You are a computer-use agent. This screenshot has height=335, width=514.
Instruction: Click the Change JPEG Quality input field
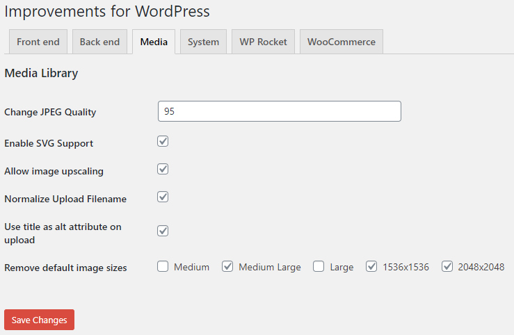pyautogui.click(x=280, y=111)
